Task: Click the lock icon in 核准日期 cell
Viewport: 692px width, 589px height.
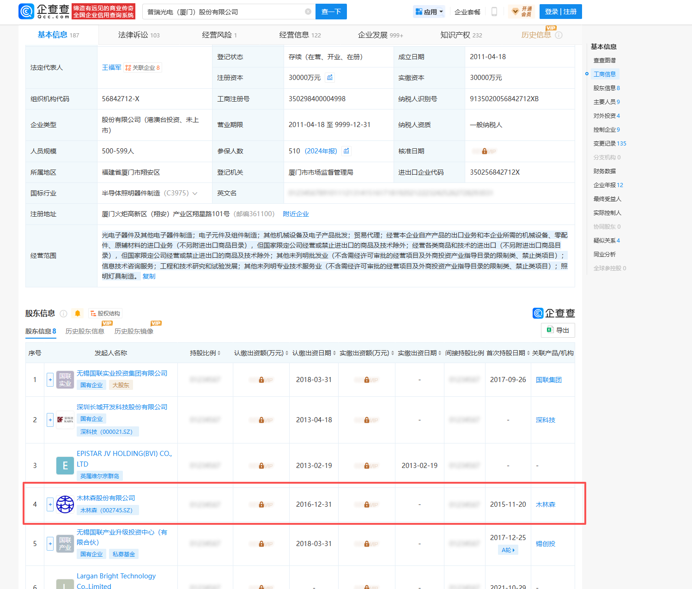Action: (x=484, y=151)
